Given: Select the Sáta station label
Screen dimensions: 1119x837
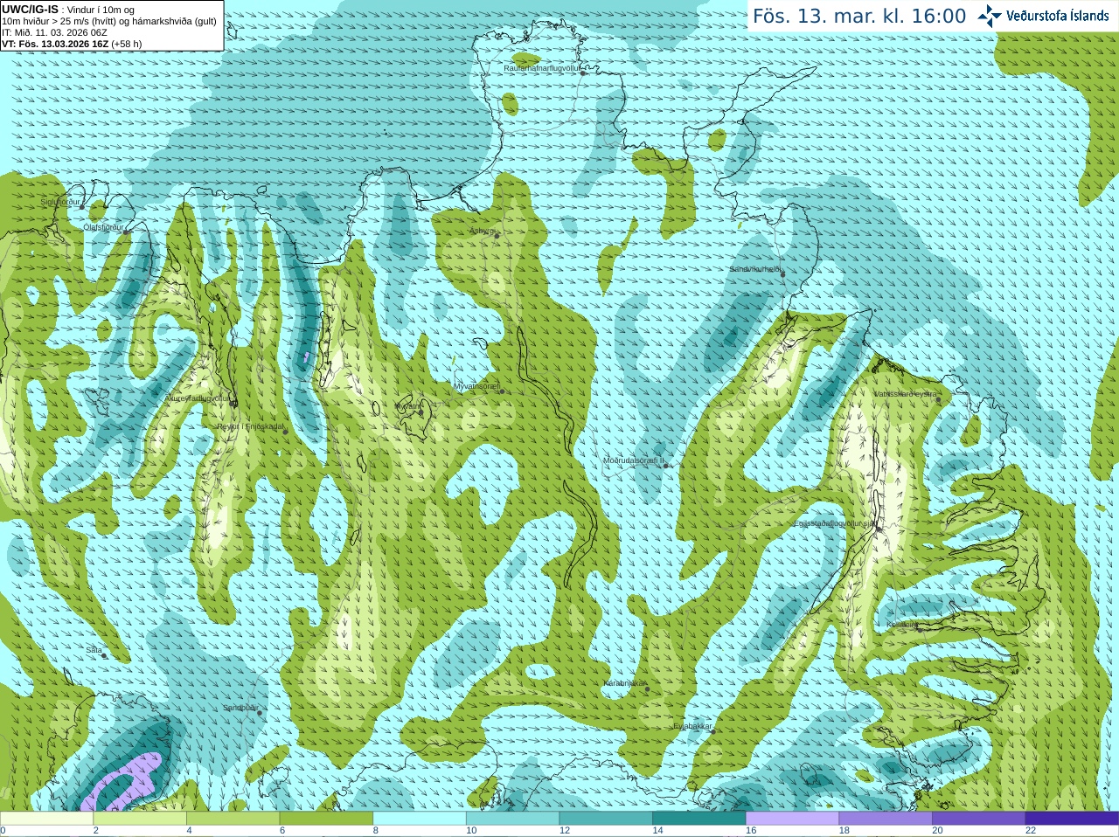Looking at the screenshot, I should click(94, 650).
